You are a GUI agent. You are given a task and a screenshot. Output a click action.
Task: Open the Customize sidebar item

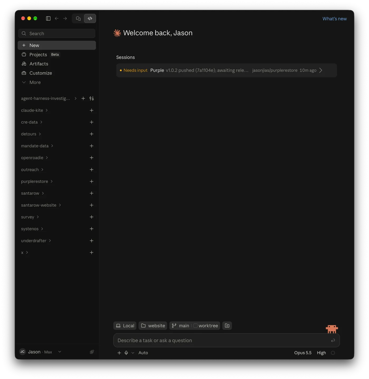pos(57,73)
